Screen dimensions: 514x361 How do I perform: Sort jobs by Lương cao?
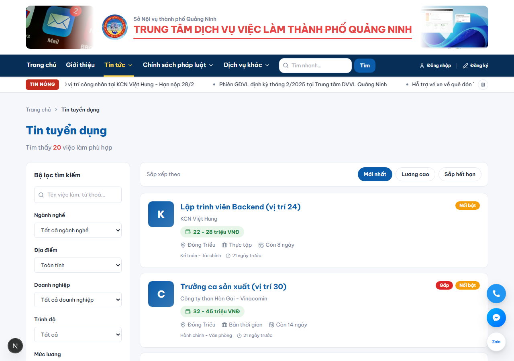(415, 174)
